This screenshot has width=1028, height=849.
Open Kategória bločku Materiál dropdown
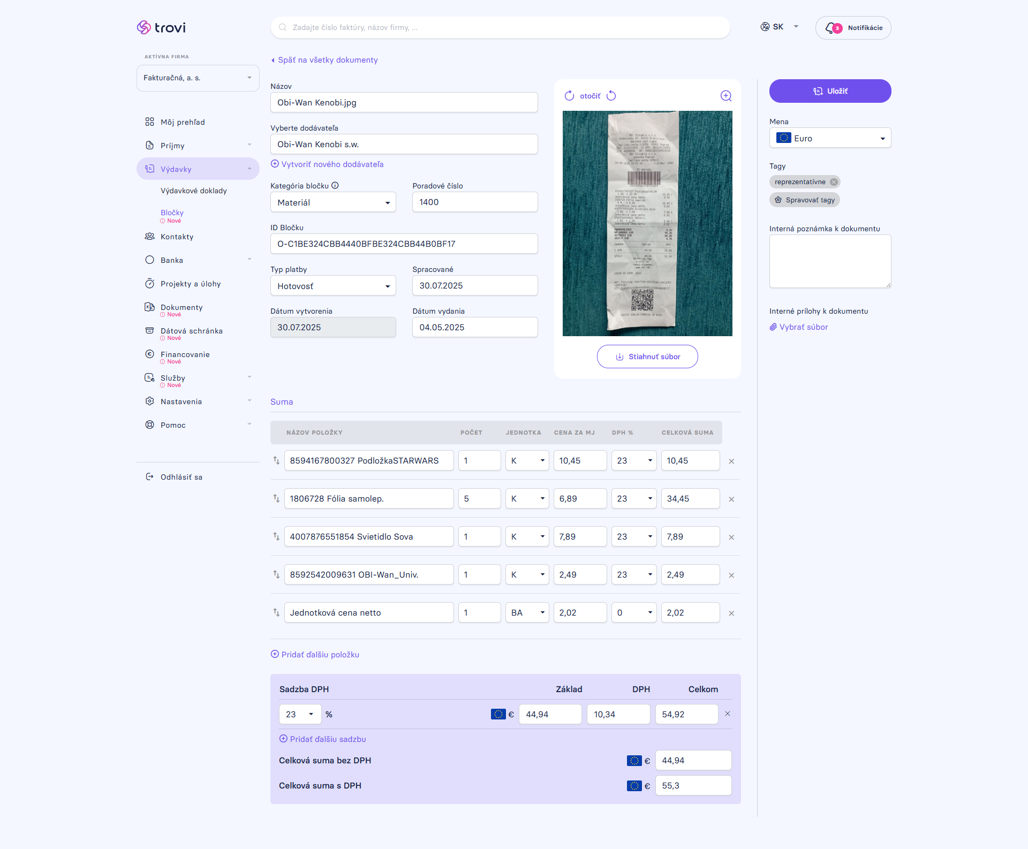coord(333,202)
